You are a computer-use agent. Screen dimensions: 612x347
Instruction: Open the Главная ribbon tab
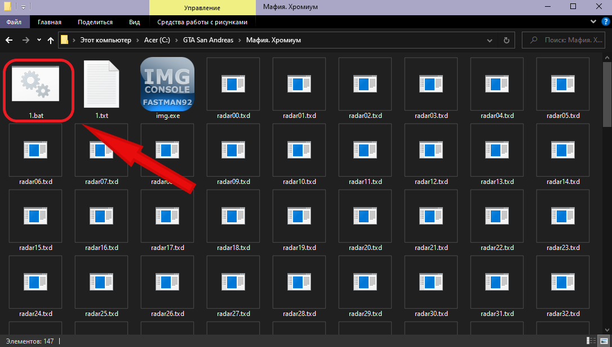point(49,22)
